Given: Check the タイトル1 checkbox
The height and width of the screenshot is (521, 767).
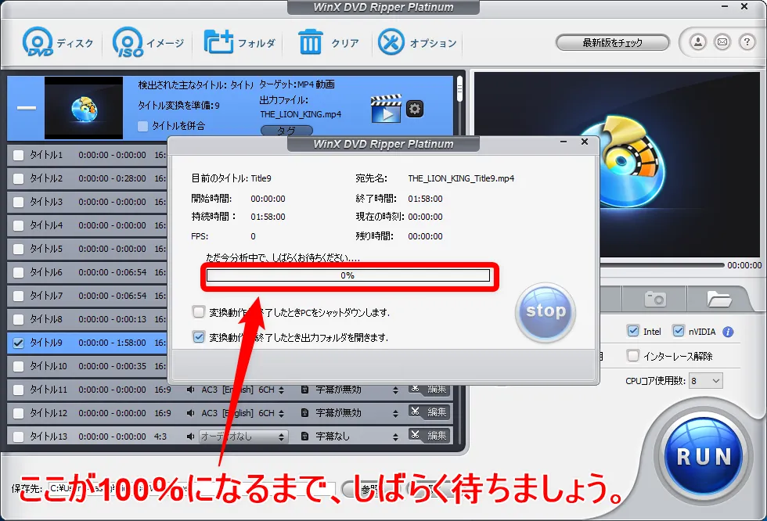Looking at the screenshot, I should click(18, 156).
